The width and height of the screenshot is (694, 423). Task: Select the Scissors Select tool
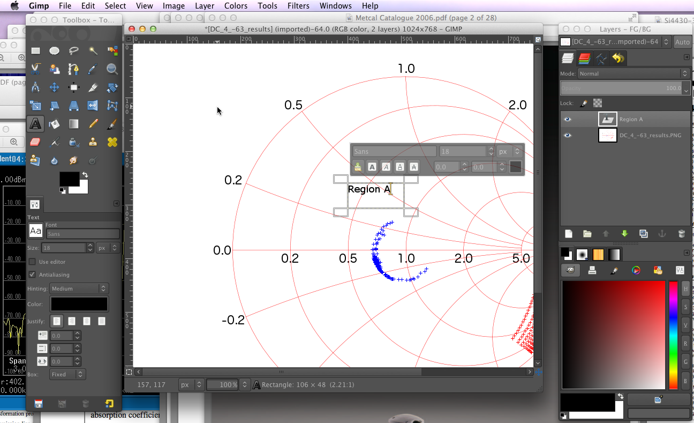coord(35,69)
